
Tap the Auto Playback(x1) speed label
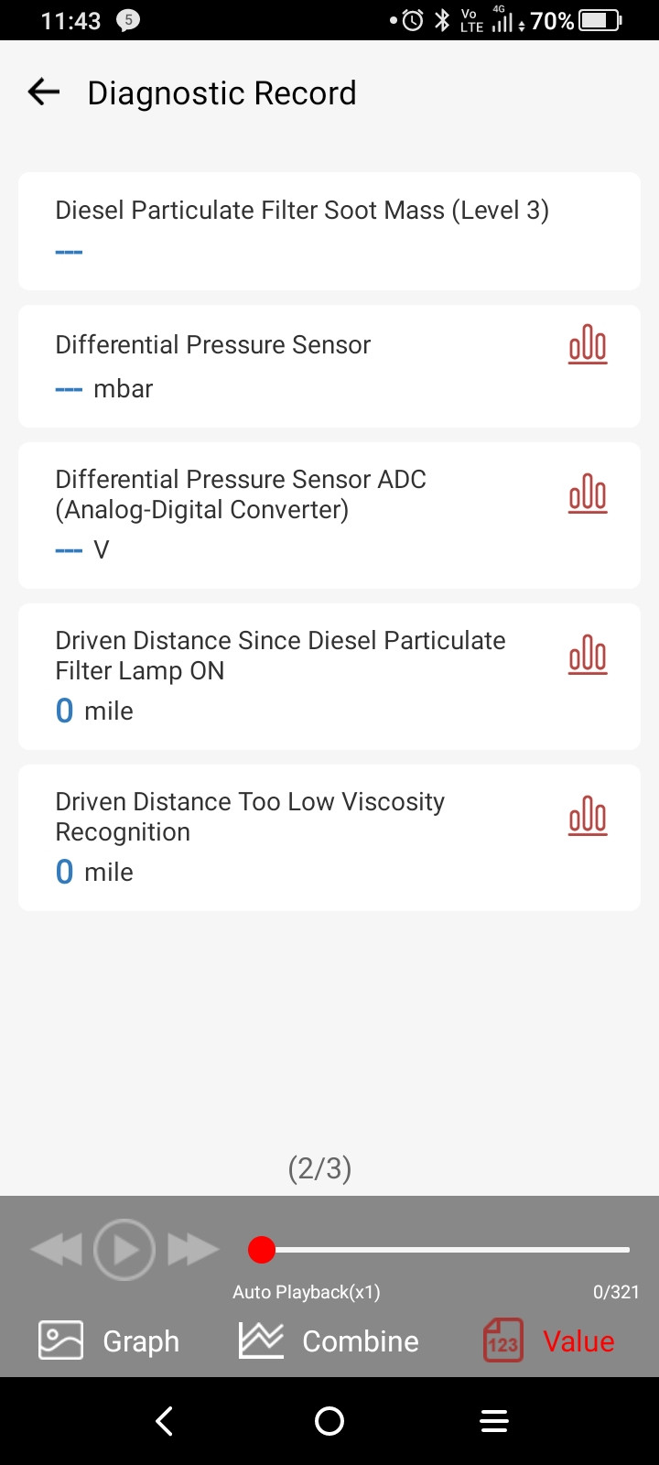click(306, 1292)
